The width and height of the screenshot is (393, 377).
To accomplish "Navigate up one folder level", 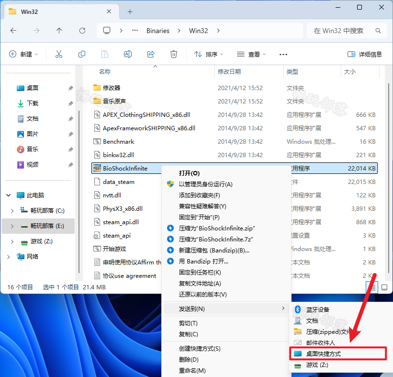I will 59,31.
